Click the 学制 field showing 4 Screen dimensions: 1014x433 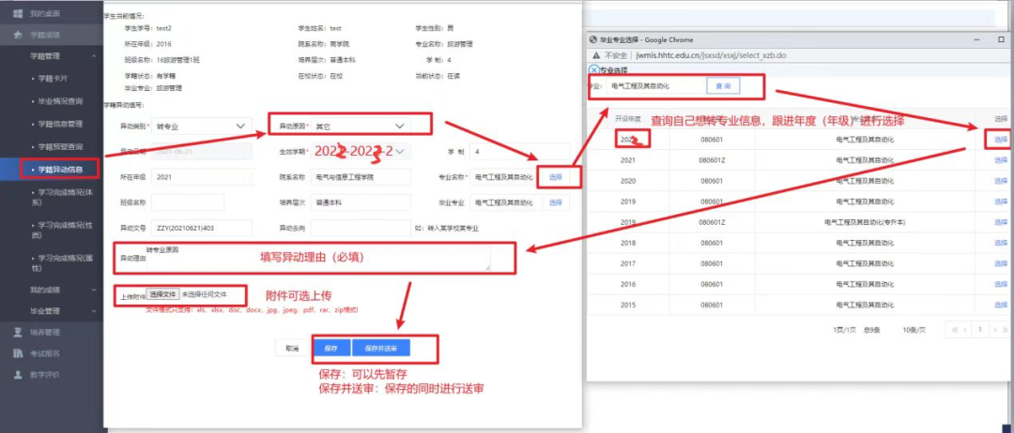click(520, 151)
